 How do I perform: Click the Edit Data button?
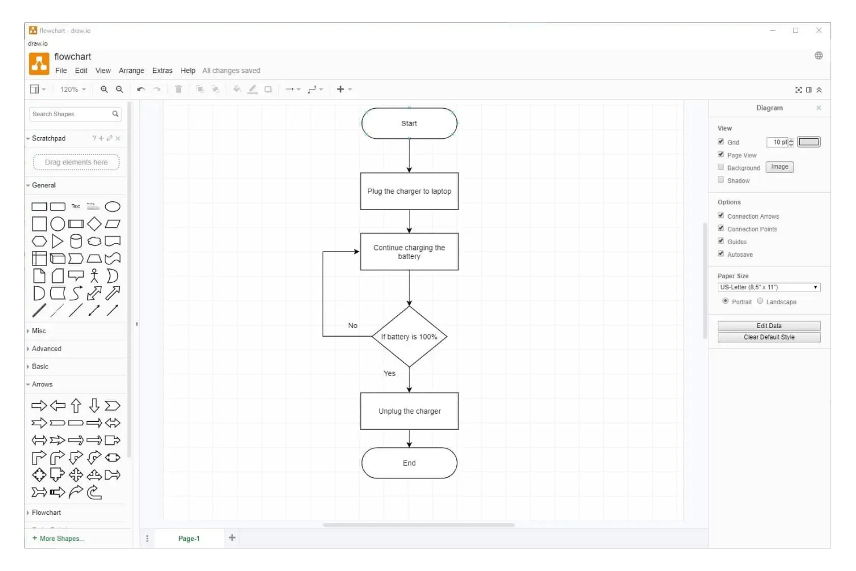click(x=769, y=325)
